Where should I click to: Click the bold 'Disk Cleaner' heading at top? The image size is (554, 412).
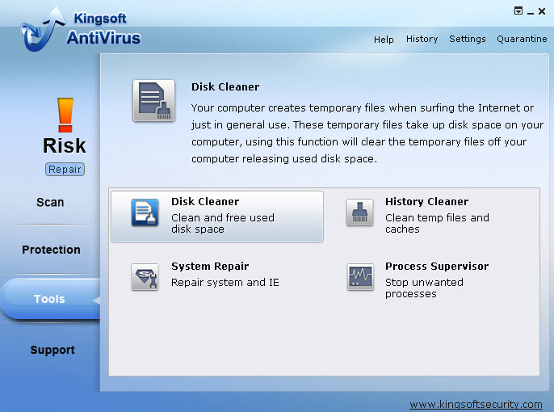tap(225, 87)
